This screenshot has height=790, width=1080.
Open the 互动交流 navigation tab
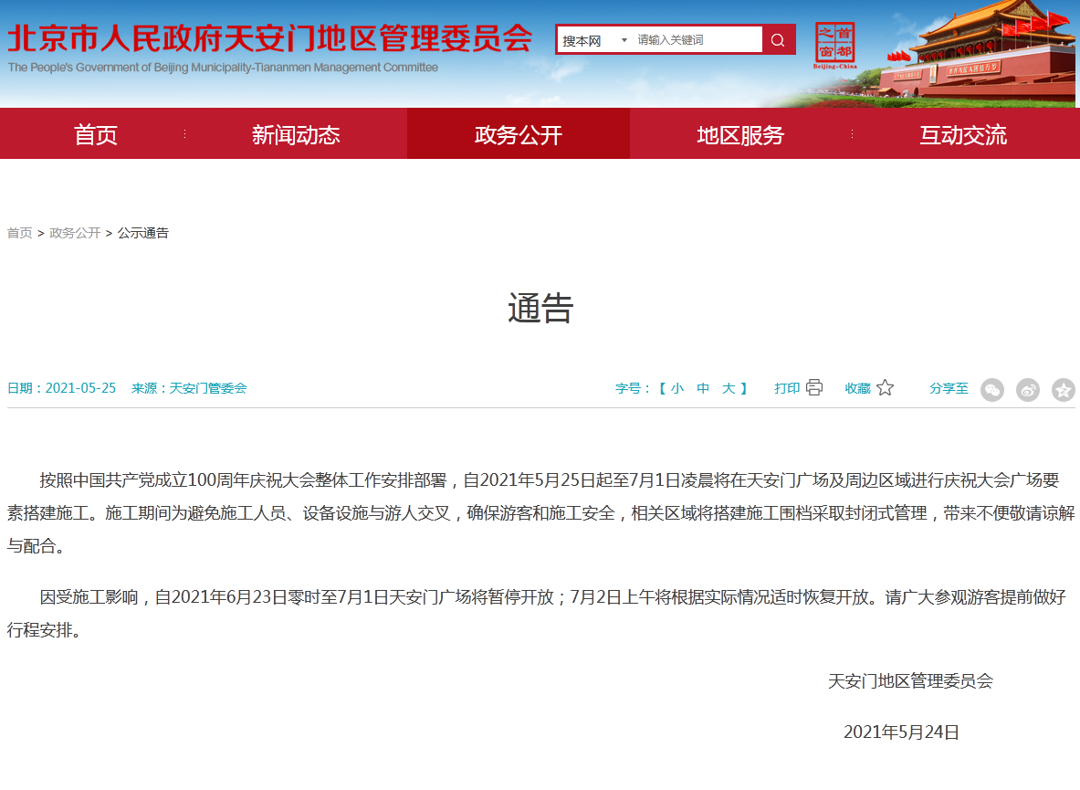(963, 133)
